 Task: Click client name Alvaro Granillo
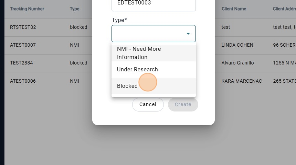[x=238, y=63]
